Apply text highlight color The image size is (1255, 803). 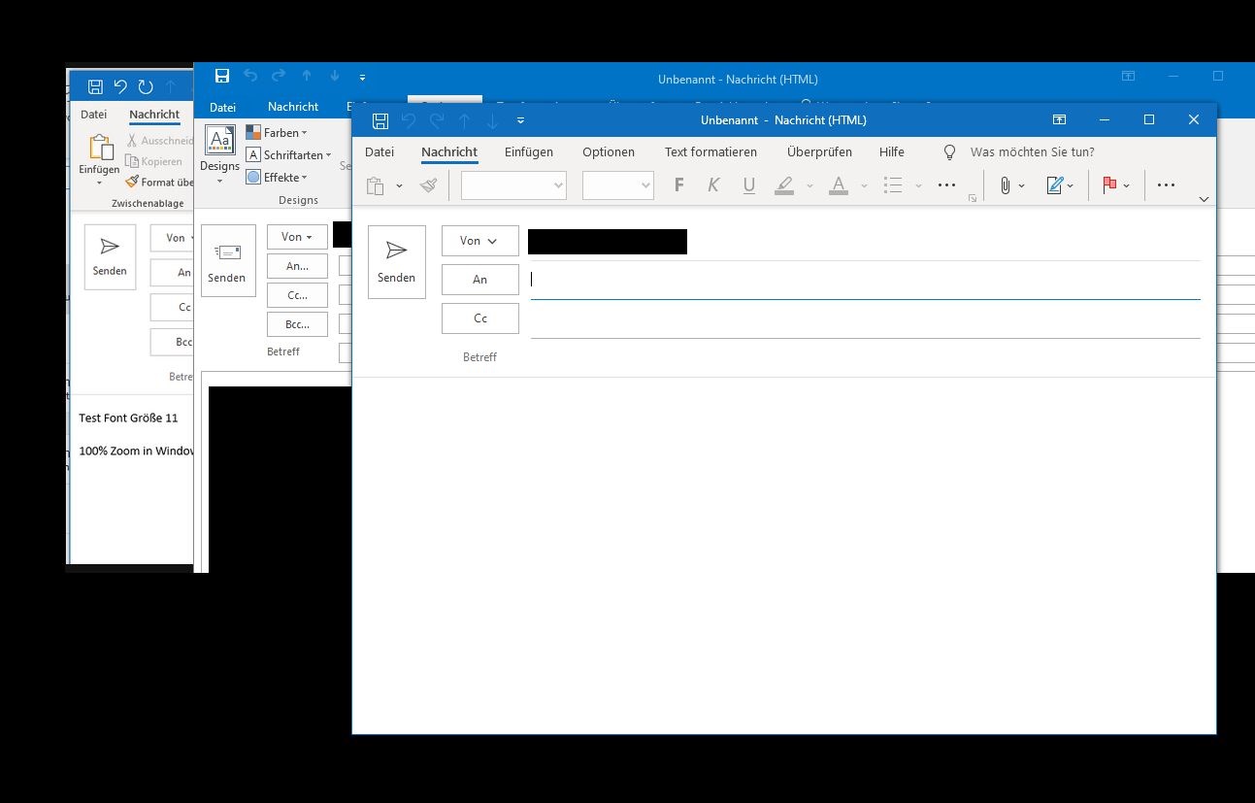coord(785,185)
